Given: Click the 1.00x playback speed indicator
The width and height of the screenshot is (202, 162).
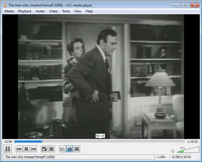Looking at the screenshot, I should (x=162, y=157).
